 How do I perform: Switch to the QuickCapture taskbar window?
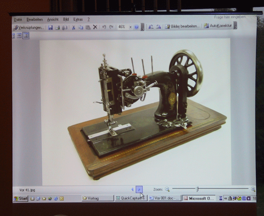(x=131, y=198)
